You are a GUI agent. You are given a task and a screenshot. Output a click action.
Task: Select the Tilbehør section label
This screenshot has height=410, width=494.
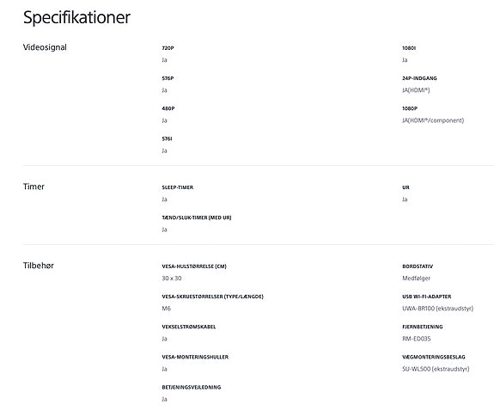click(39, 266)
